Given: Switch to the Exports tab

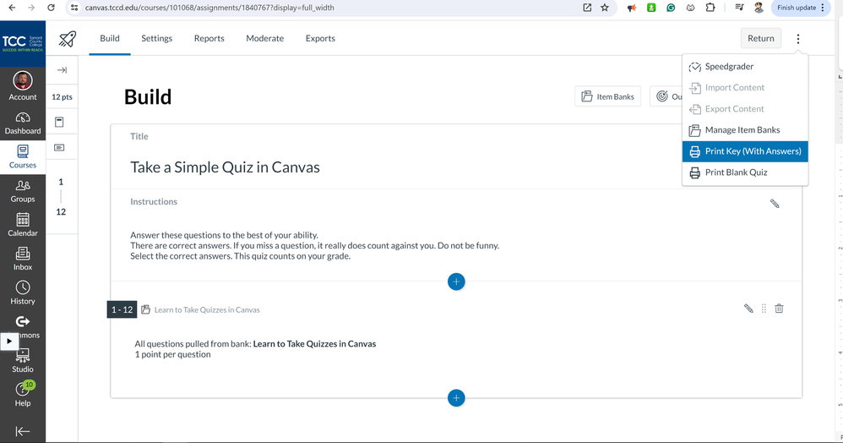Looking at the screenshot, I should point(320,38).
